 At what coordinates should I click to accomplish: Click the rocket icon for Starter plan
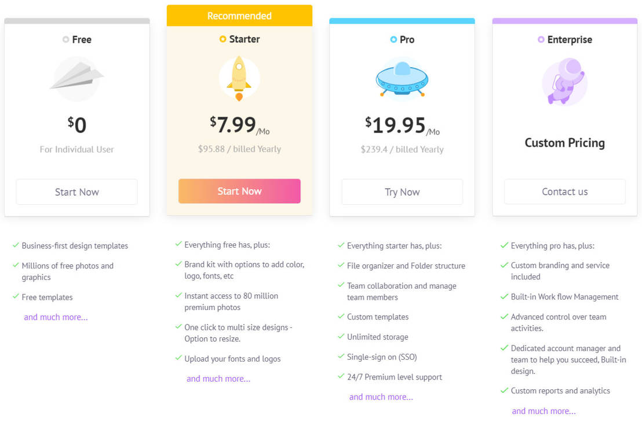click(x=239, y=79)
